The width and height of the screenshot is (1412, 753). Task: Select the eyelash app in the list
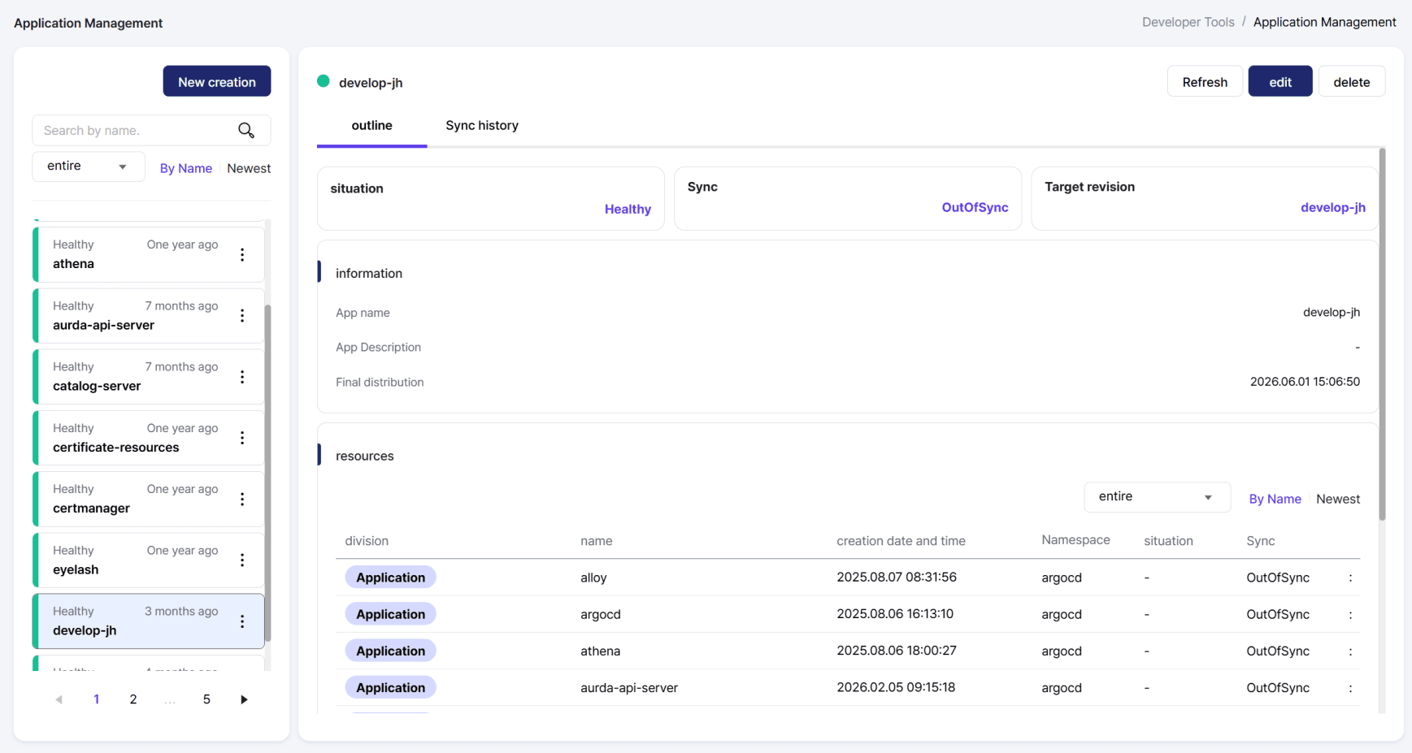coord(149,560)
